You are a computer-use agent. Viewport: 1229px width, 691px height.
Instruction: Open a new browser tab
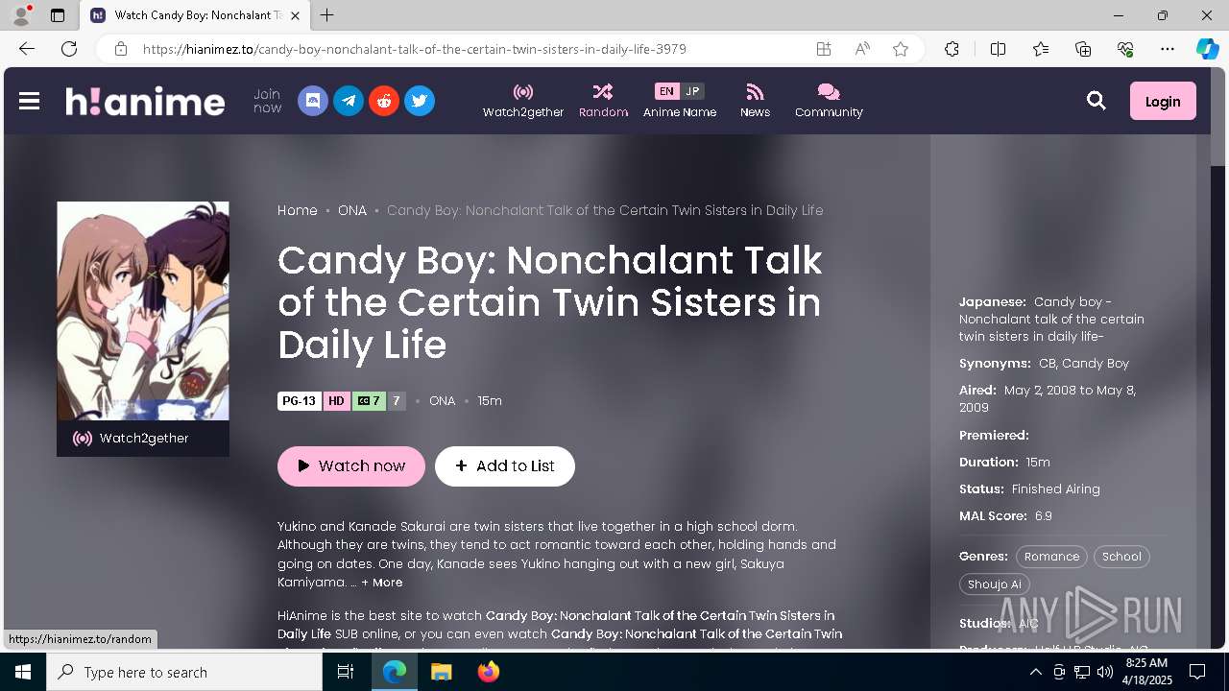pyautogui.click(x=327, y=15)
